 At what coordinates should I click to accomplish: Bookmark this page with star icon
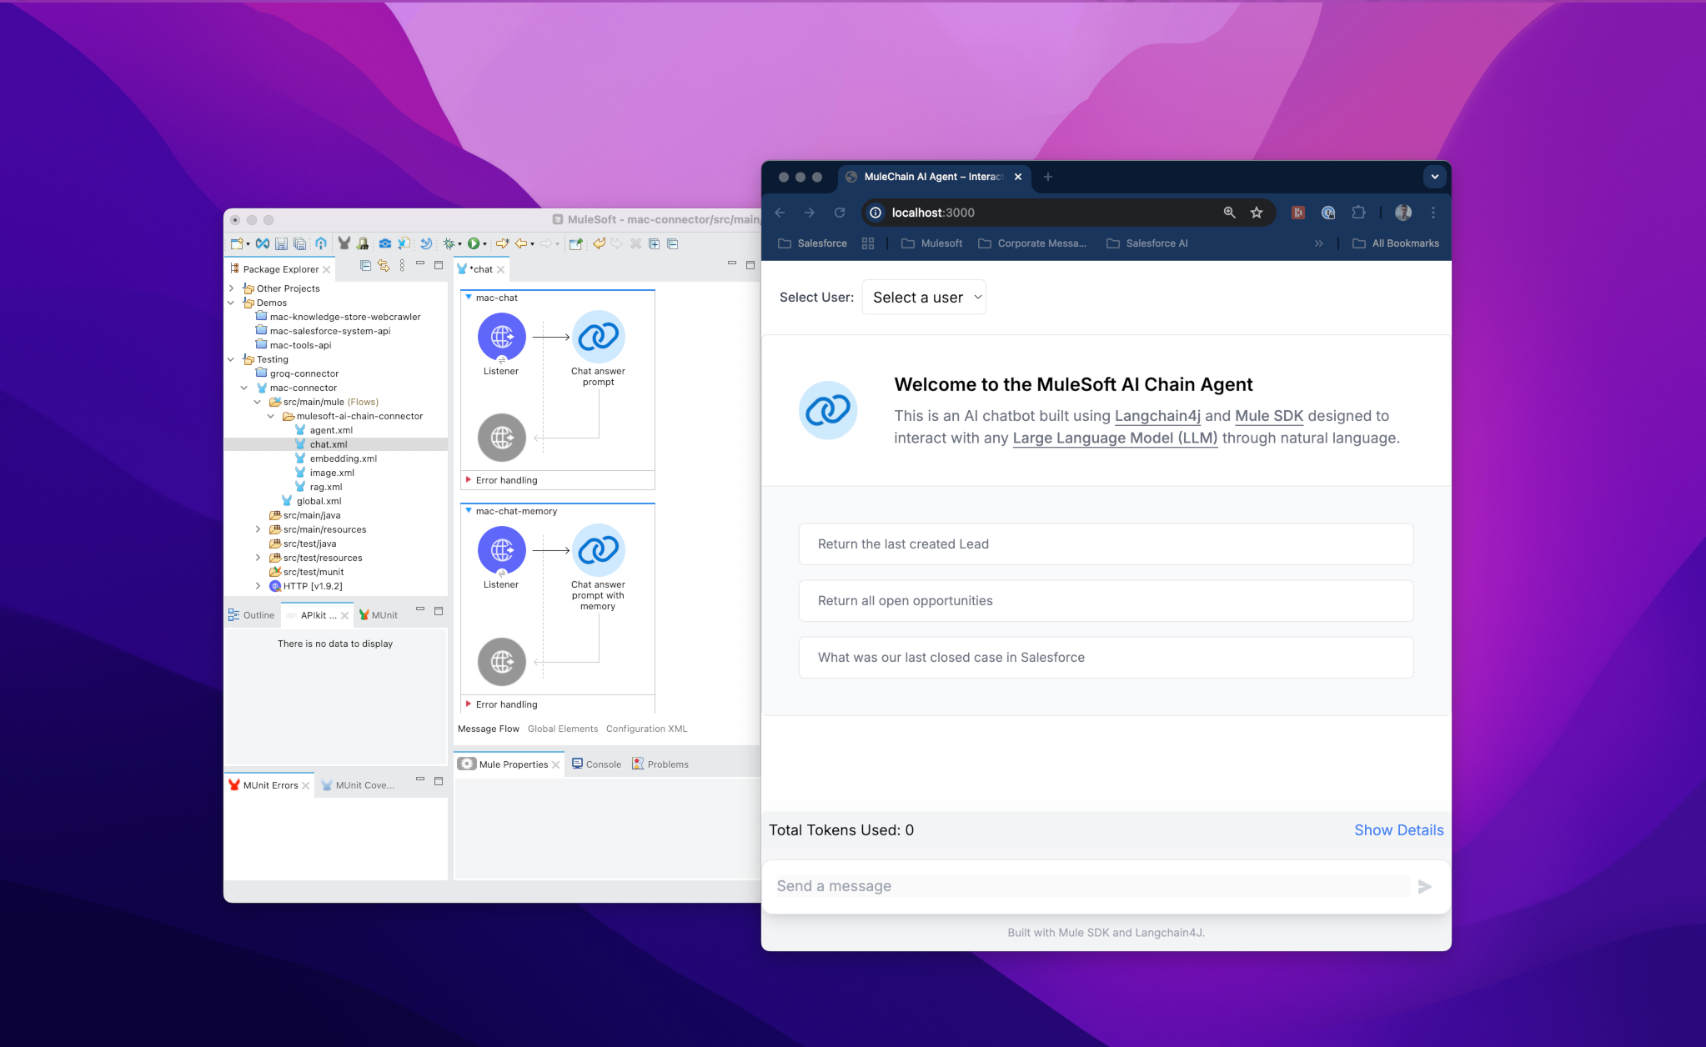(1257, 213)
